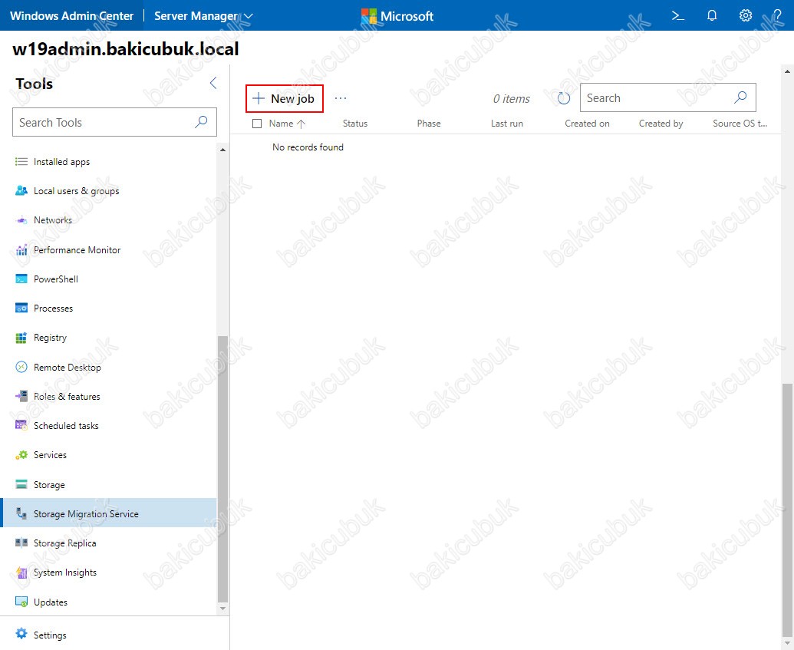Click the Source OS column header
794x650 pixels.
[x=740, y=124]
